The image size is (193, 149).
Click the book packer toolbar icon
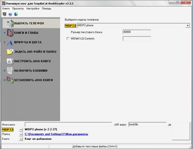click(4, 14)
